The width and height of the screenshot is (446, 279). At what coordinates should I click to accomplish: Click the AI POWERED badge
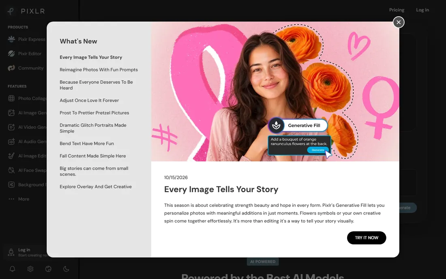[263, 262]
